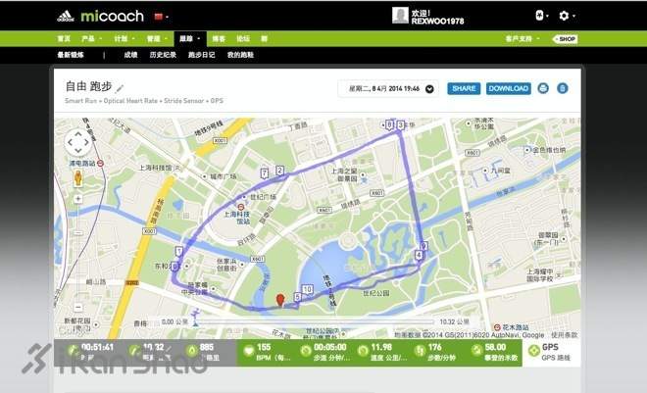
Task: Click the map zoom out minus button
Action: [x=78, y=307]
